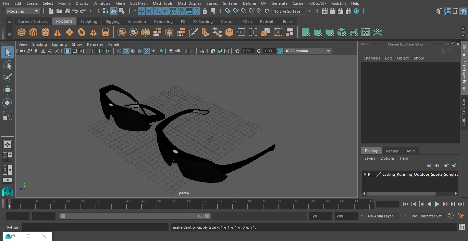Click the polygon torus shelf icon
The width and height of the screenshot is (468, 241).
pos(82,32)
